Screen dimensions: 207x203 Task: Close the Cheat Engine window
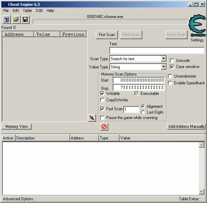[202, 4]
